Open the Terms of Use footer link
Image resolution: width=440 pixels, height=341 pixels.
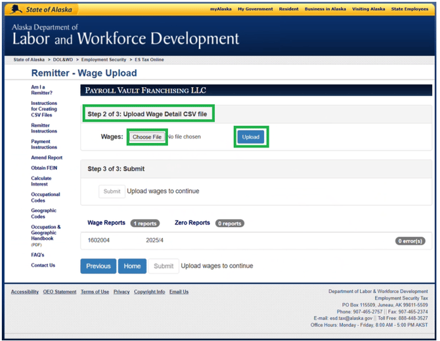(95, 292)
